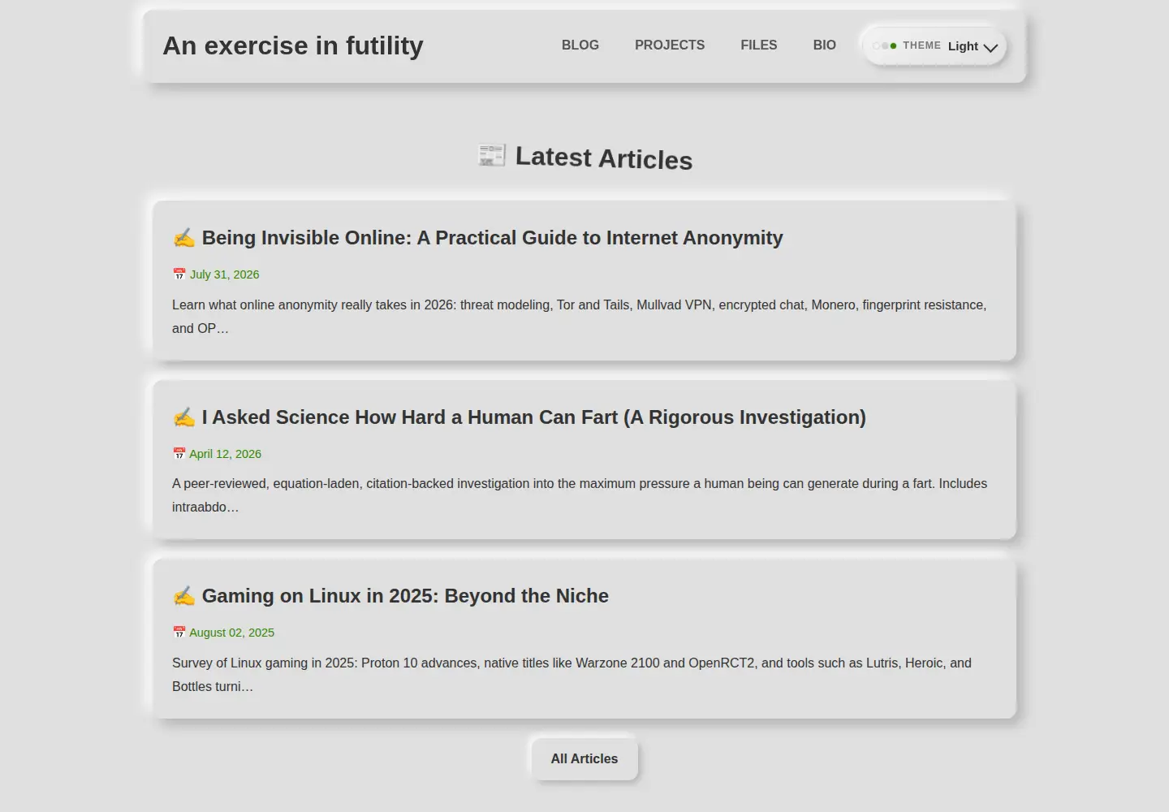Click the peer-reviewed investigation summary text

(580, 495)
